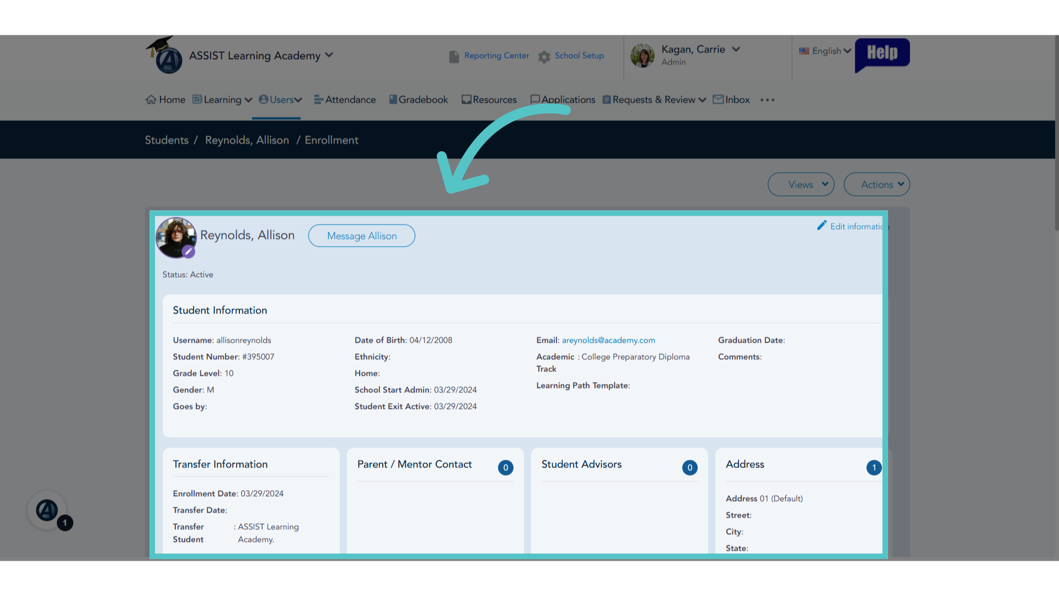Click the ASSIST Learning Academy graduation cap logo
The width and height of the screenshot is (1059, 596).
coord(164,55)
